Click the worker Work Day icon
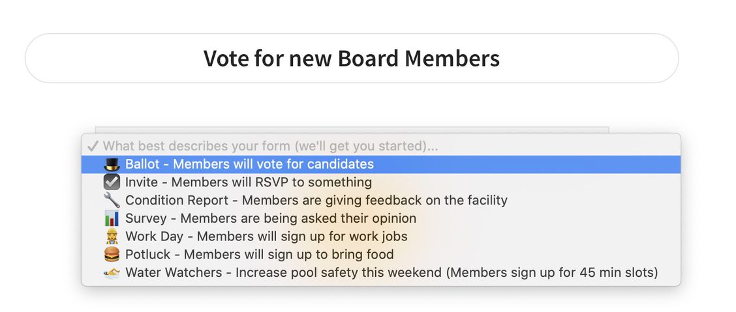Viewport: 736px width, 312px height. tap(112, 236)
